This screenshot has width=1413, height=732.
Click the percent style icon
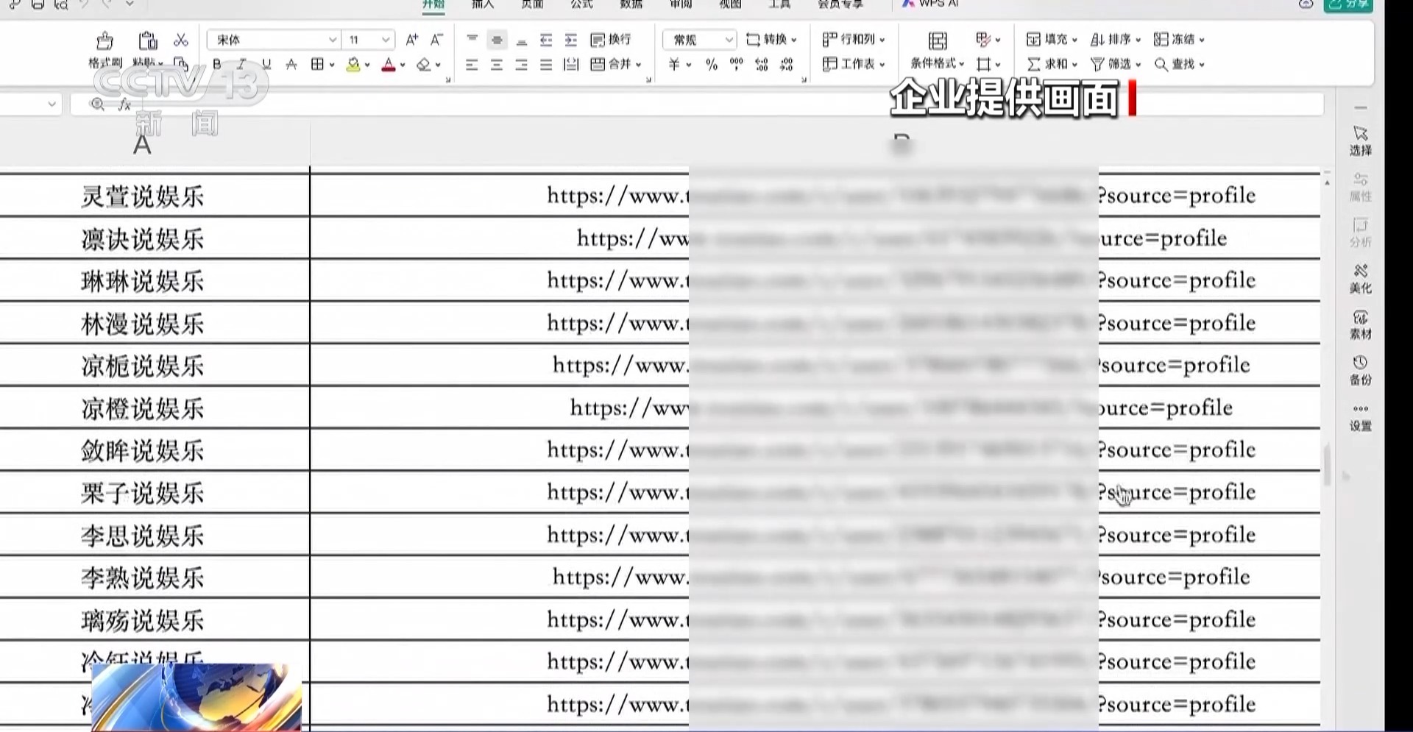point(711,65)
